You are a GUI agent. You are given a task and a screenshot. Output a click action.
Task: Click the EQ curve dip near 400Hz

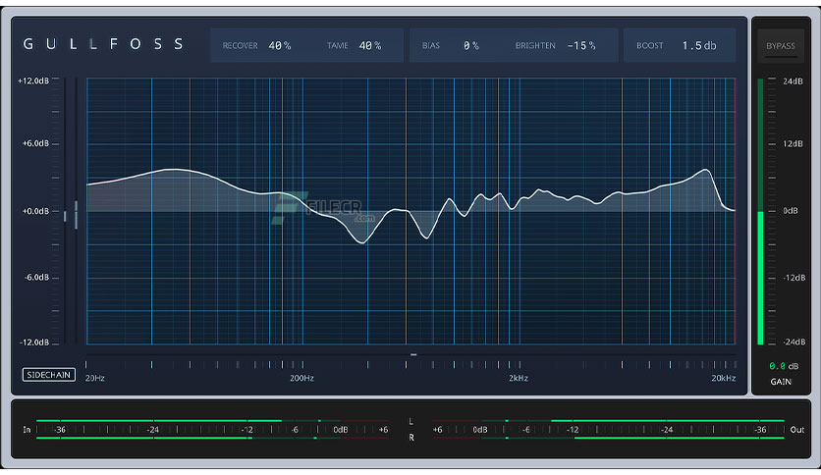(361, 242)
